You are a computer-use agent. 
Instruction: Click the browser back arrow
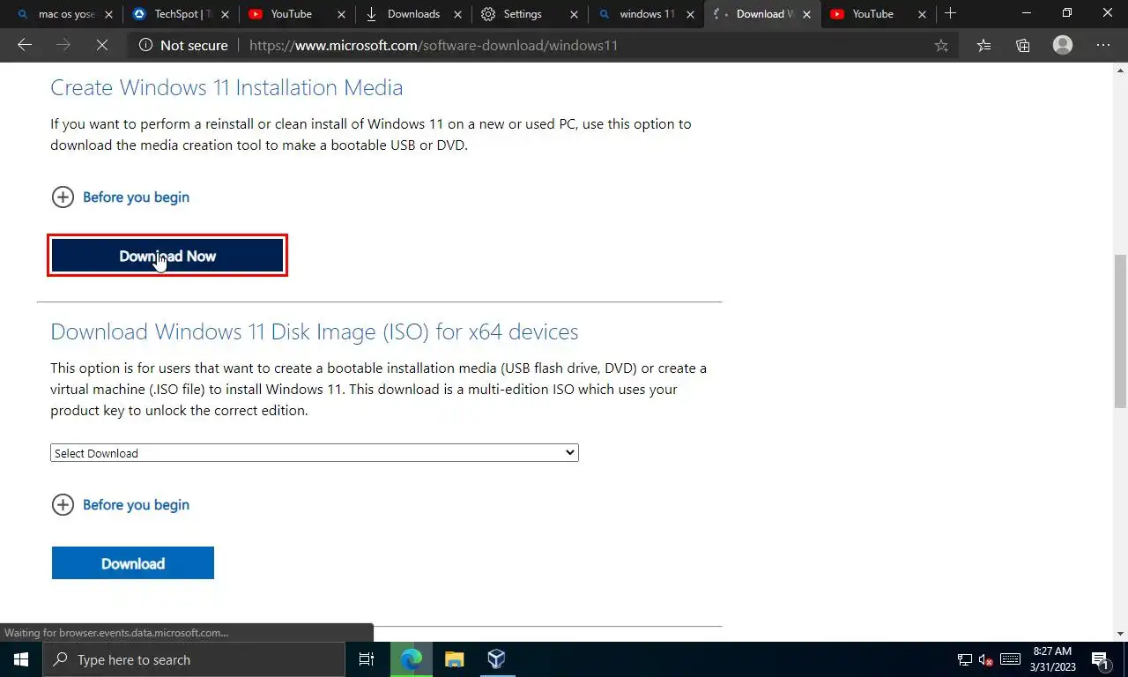point(25,45)
